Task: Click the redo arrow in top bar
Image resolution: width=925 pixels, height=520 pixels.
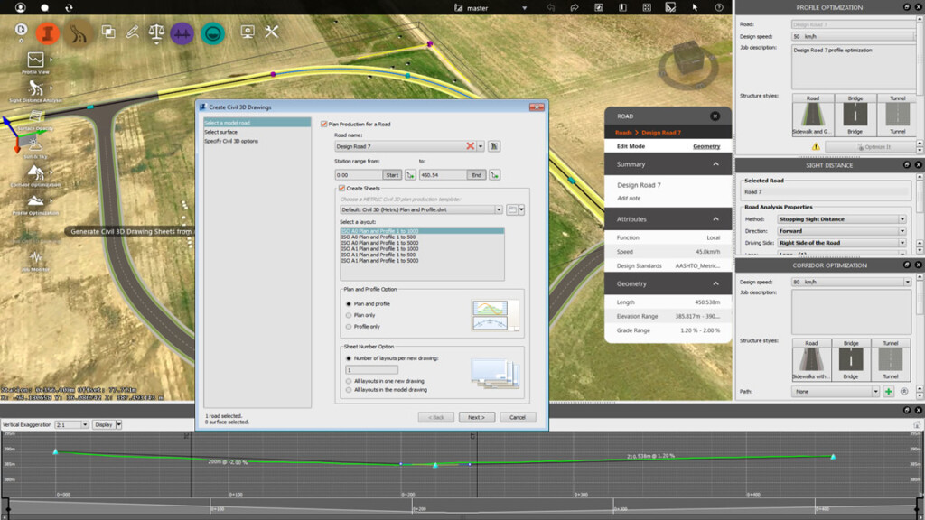Action: [574, 7]
